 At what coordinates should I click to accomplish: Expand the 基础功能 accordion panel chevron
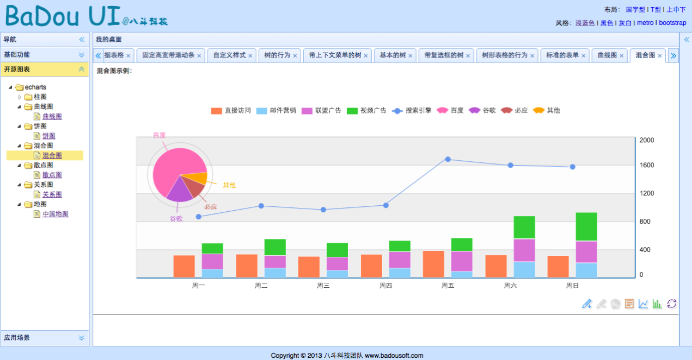pyautogui.click(x=82, y=55)
